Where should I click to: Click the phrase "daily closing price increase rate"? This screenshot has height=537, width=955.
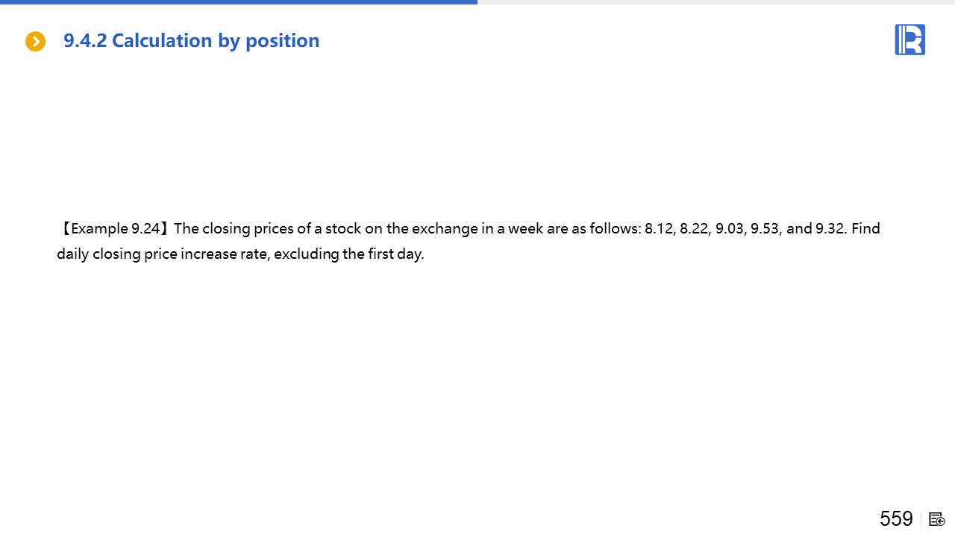pyautogui.click(x=163, y=254)
